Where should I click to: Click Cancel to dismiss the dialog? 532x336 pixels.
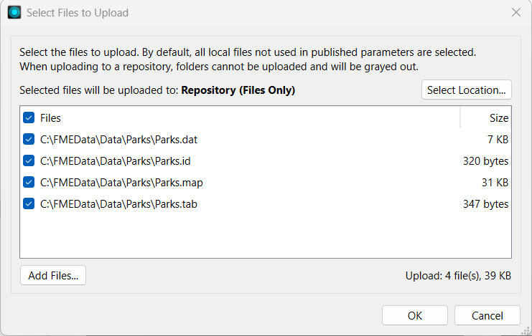coord(487,316)
